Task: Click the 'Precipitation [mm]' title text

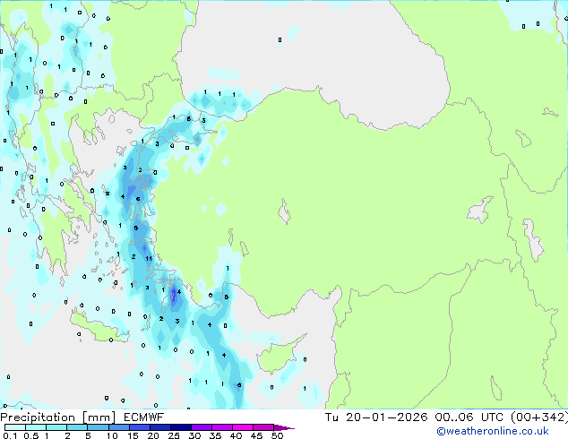Action: [58, 417]
